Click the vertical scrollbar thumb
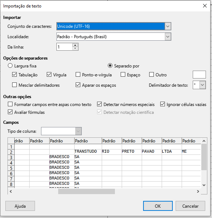 (x=204, y=157)
